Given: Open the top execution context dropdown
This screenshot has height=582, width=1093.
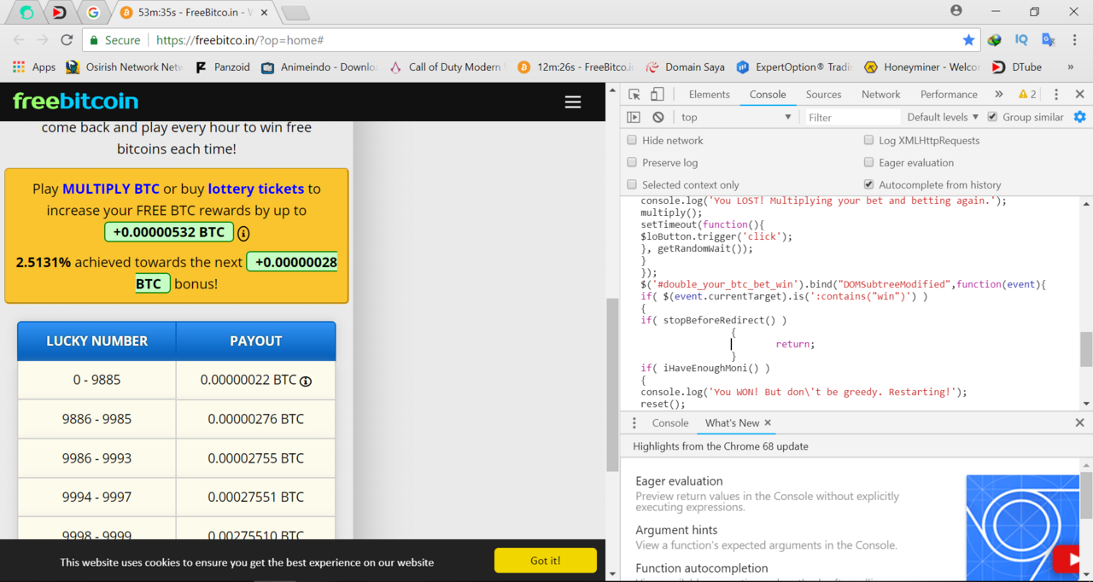Looking at the screenshot, I should 736,117.
